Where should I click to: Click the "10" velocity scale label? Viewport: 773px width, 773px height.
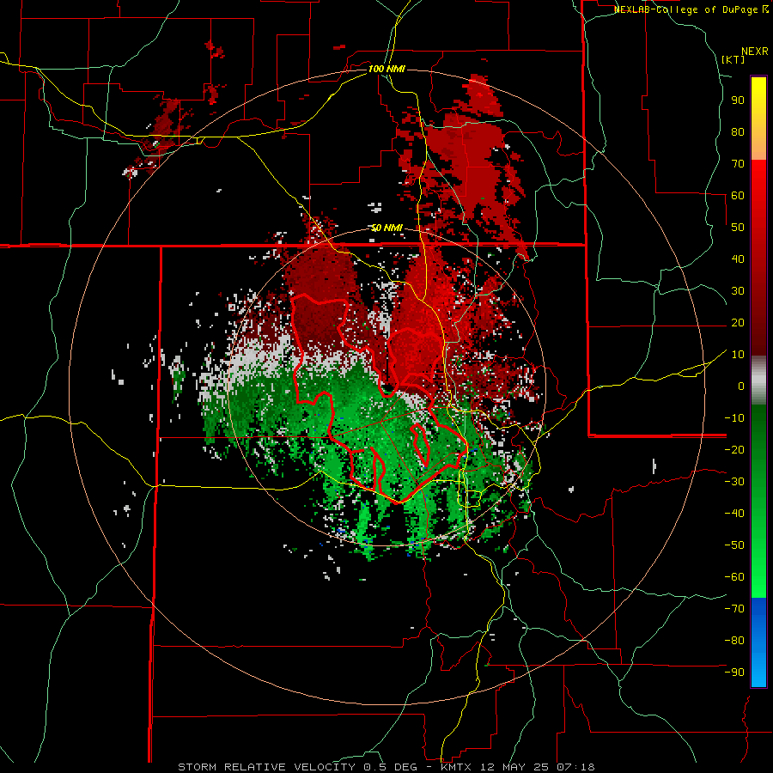[738, 355]
